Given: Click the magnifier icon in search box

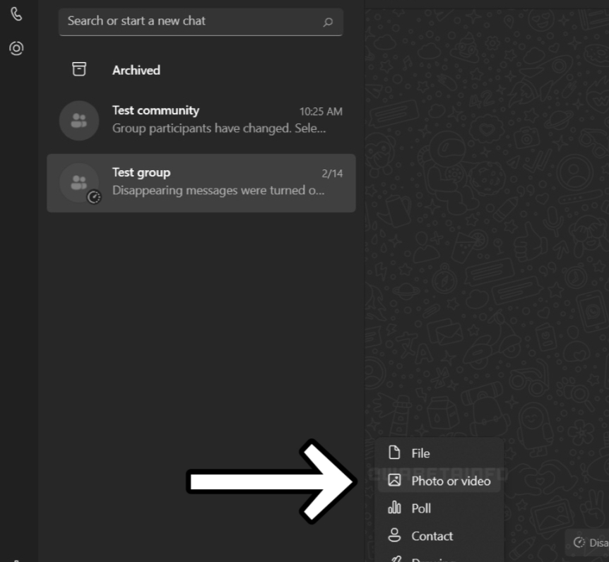Looking at the screenshot, I should (x=328, y=22).
